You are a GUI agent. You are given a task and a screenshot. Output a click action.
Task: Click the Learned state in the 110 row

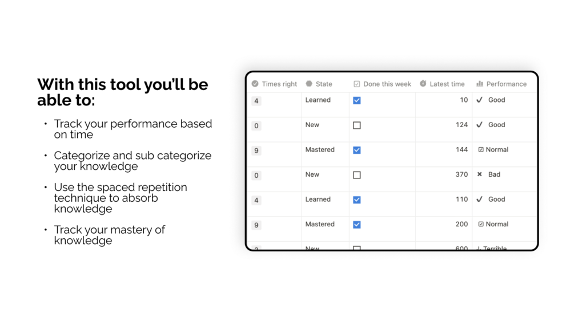pos(318,199)
